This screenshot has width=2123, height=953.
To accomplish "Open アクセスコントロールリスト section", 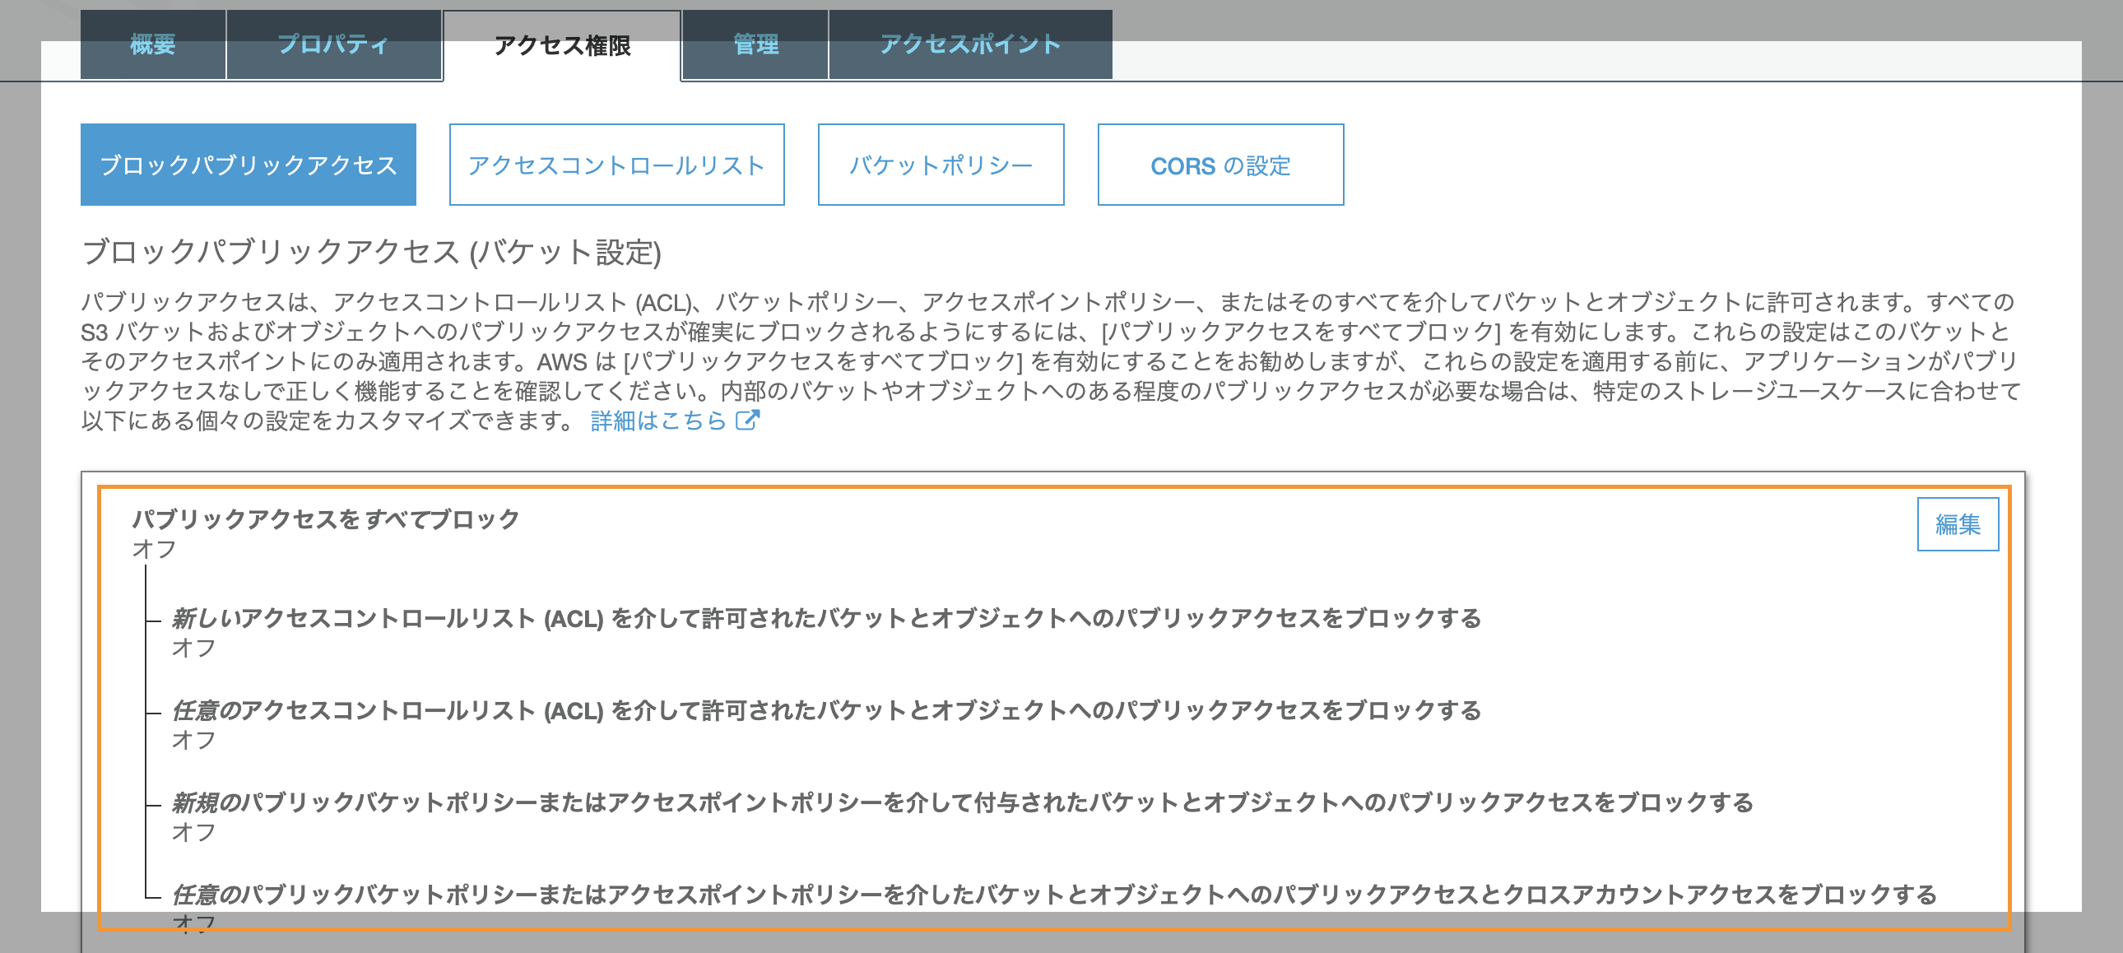I will coord(616,165).
